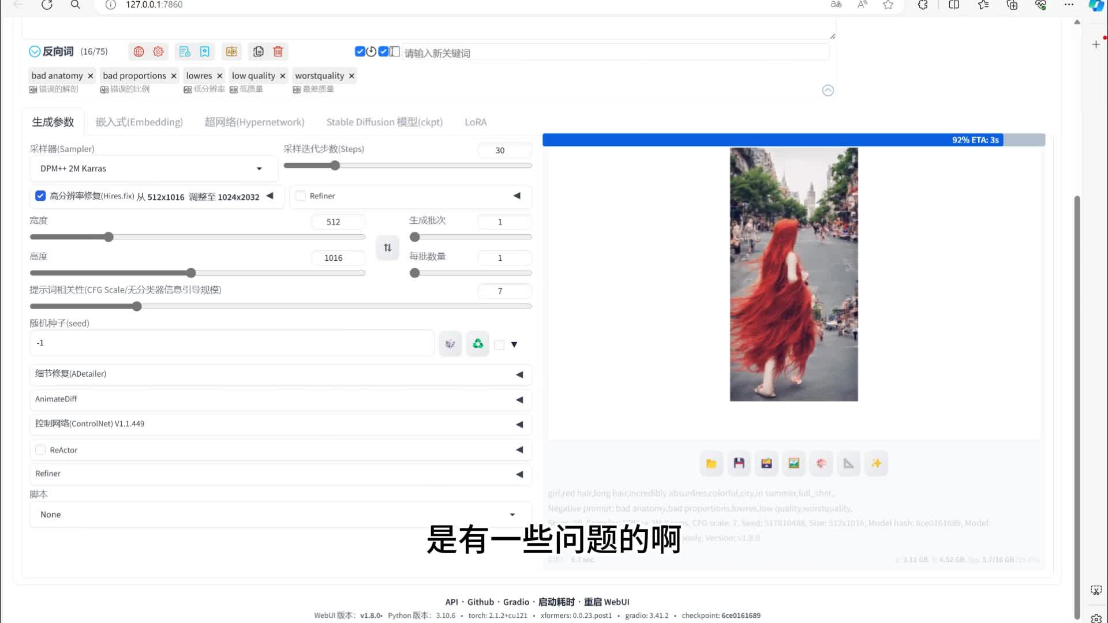Screen dimensions: 1108x623
Task: Tick the extra seed checkbox next to recycle button
Action: coord(499,344)
